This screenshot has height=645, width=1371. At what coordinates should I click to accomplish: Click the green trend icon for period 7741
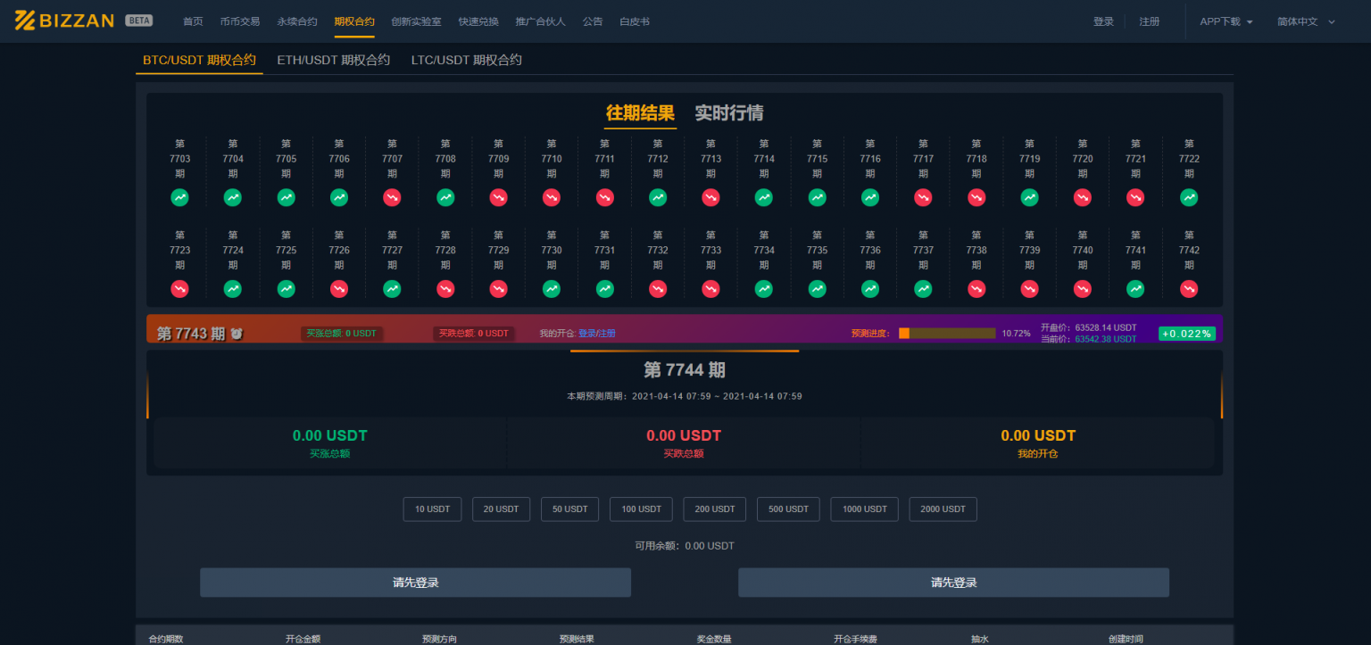click(x=1135, y=289)
